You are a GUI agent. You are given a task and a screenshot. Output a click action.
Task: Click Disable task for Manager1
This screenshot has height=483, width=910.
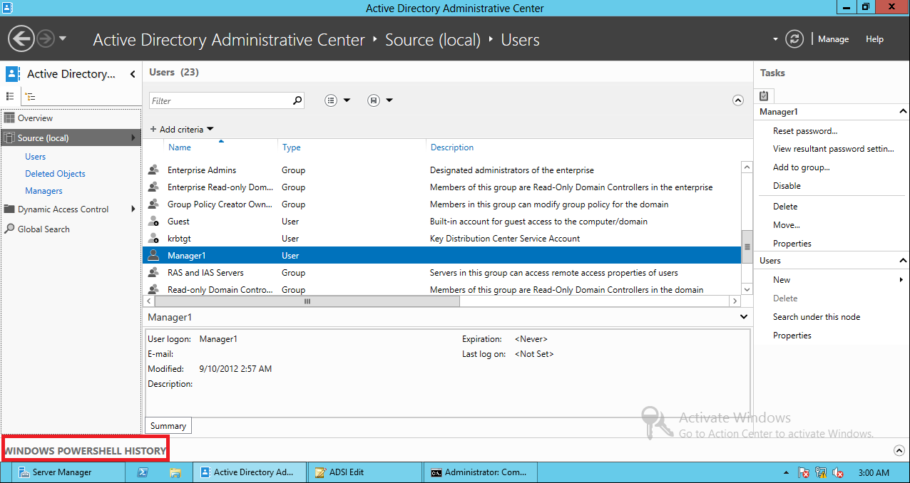coord(787,186)
